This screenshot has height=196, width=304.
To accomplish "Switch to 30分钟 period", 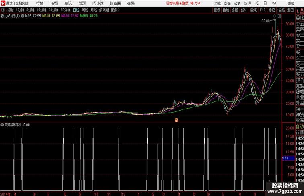I will (x=53, y=10).
